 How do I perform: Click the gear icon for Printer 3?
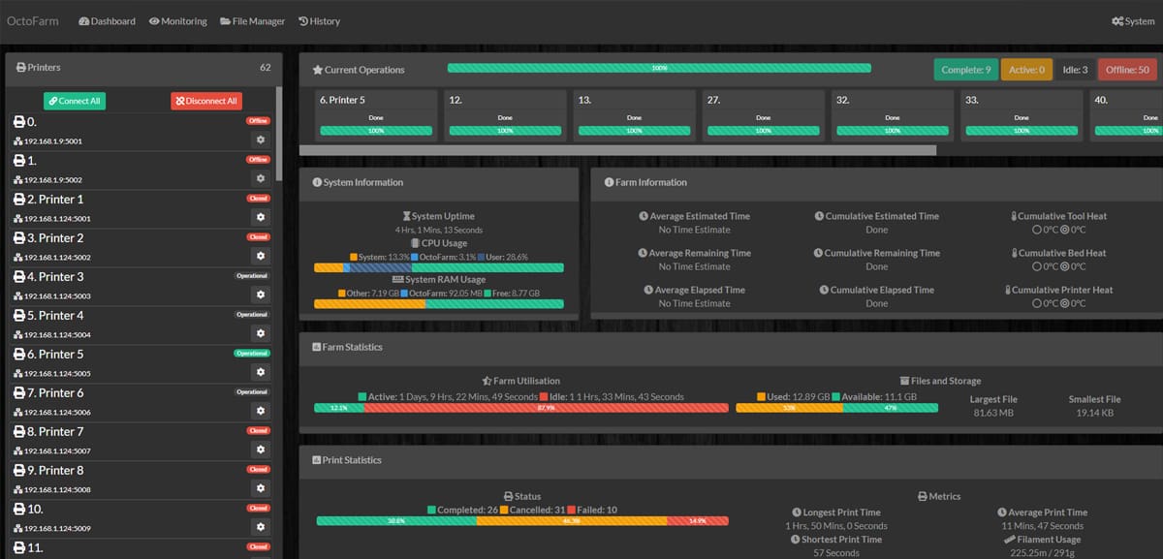tap(260, 295)
